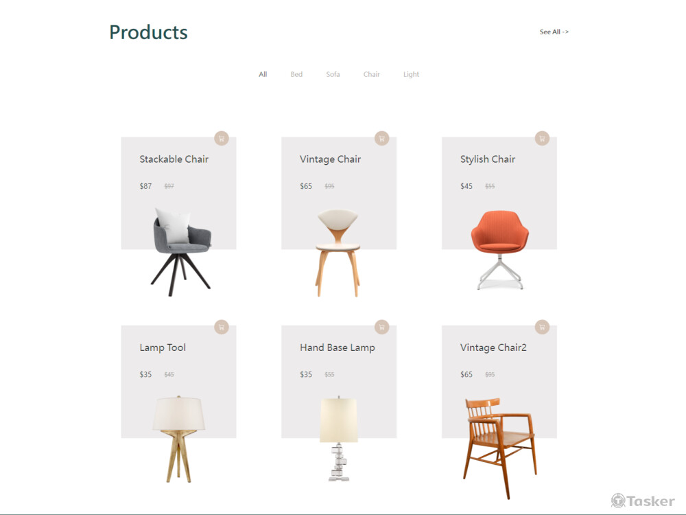Show only Chair products
Viewport: 686px width, 515px height.
(371, 74)
